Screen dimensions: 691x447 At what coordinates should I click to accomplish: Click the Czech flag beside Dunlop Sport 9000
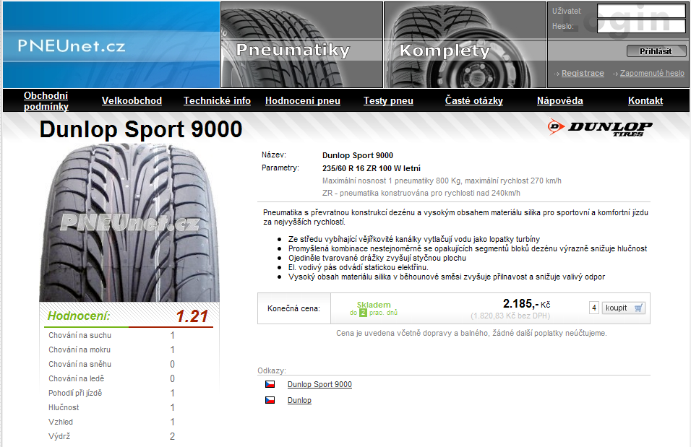tap(270, 384)
